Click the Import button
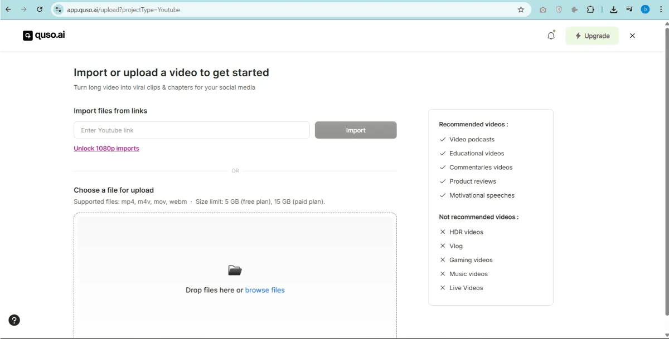669x339 pixels. [356, 130]
